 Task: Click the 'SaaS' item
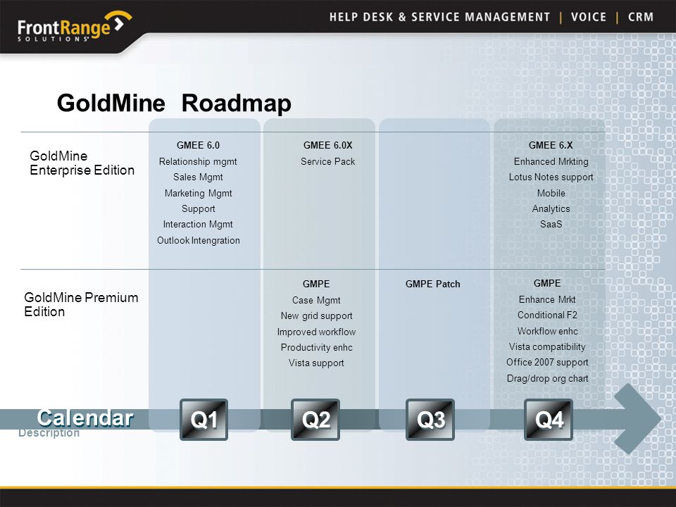pyautogui.click(x=551, y=224)
